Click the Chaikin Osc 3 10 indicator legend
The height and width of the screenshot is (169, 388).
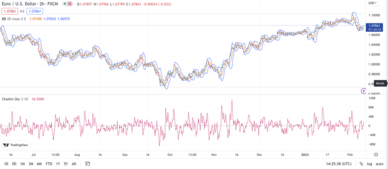16,99
